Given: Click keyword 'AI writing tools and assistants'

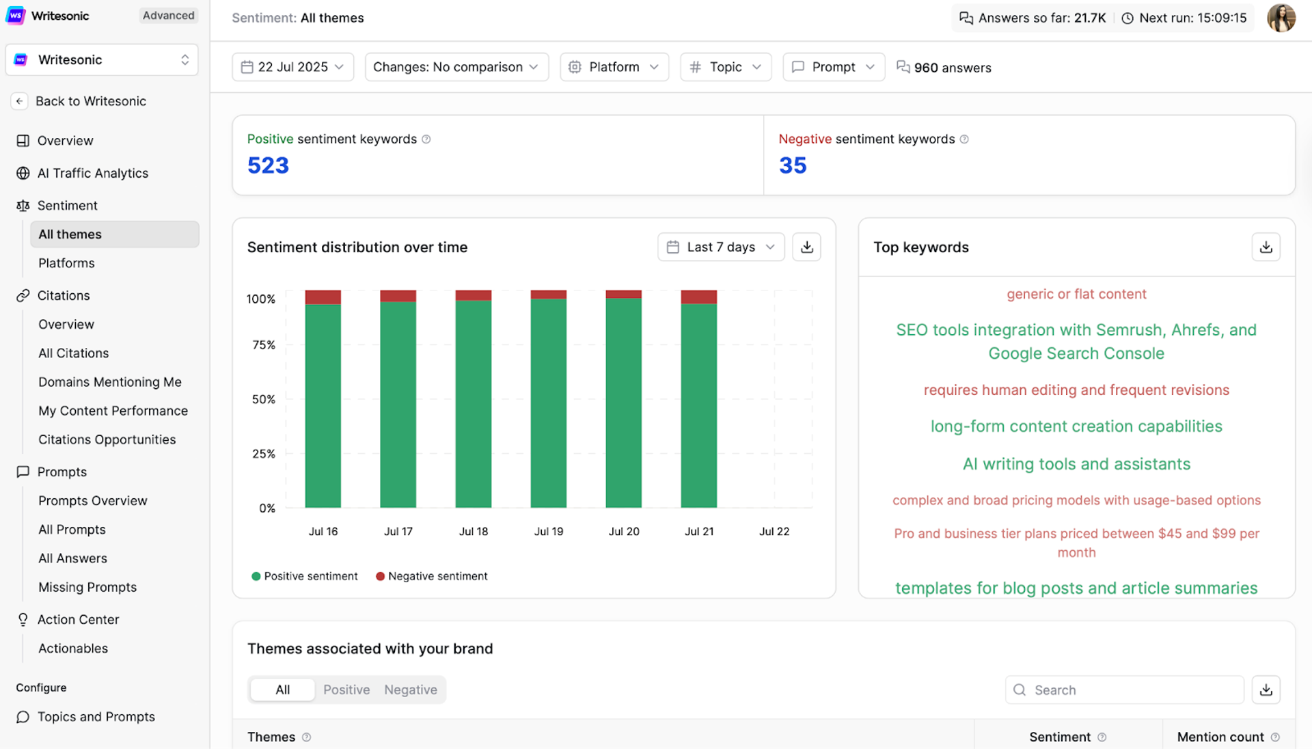Looking at the screenshot, I should [x=1076, y=464].
